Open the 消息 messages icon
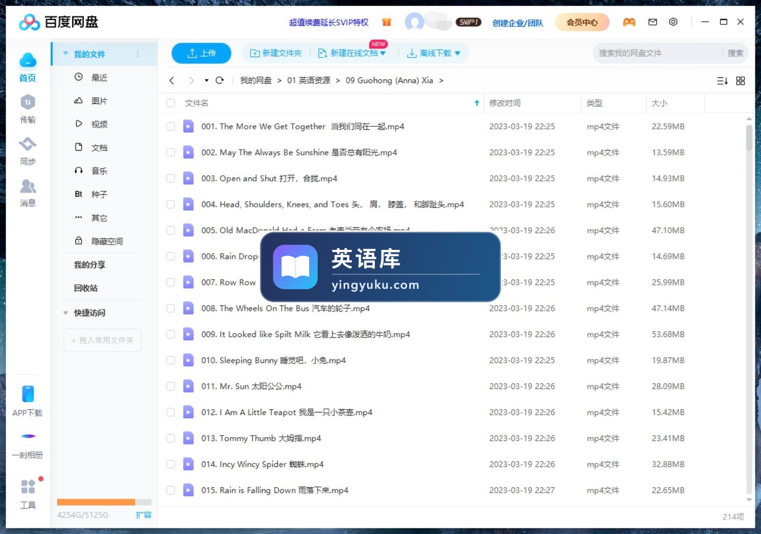761x534 pixels. pyautogui.click(x=28, y=186)
